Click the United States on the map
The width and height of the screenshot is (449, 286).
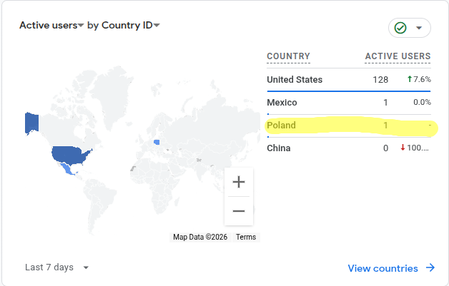tap(71, 153)
